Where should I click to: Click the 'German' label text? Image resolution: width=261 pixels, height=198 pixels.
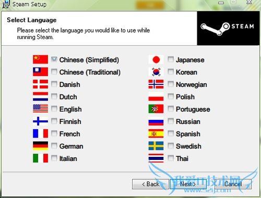(71, 146)
